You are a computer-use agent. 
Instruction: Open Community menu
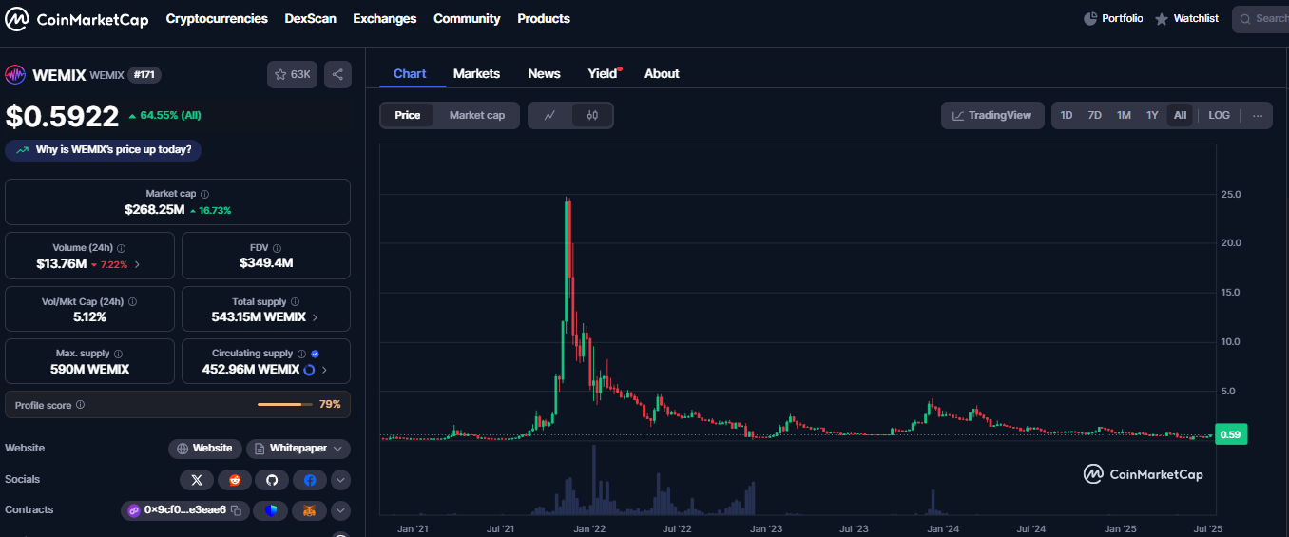click(x=467, y=18)
